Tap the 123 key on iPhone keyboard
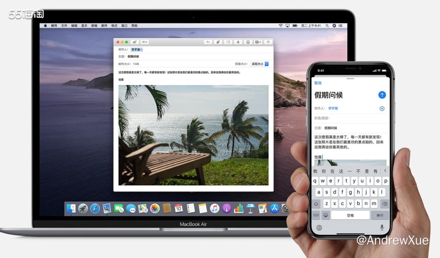Image resolution: width=440 pixels, height=258 pixels. (316, 215)
